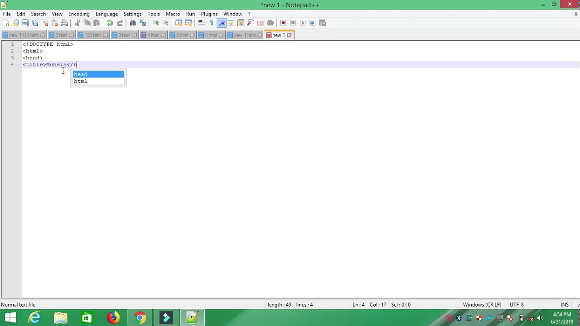
Task: Redo using the toolbar arrow icon
Action: pos(120,23)
